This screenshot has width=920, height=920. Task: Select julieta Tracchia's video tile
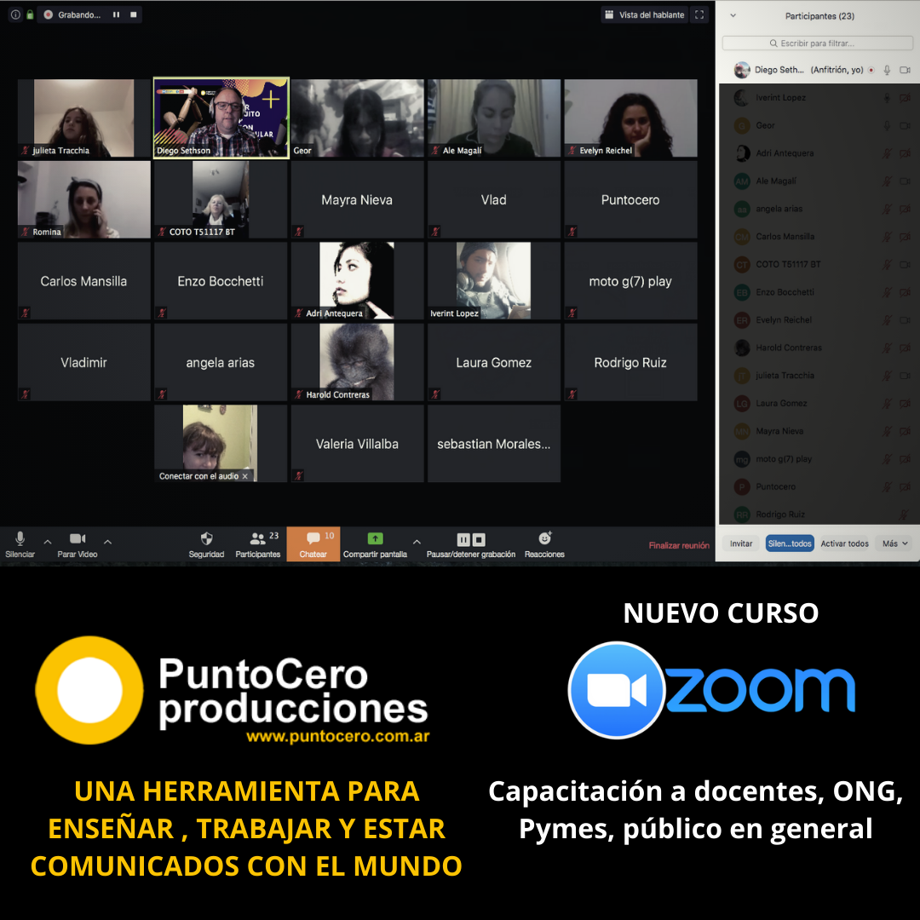click(x=83, y=118)
